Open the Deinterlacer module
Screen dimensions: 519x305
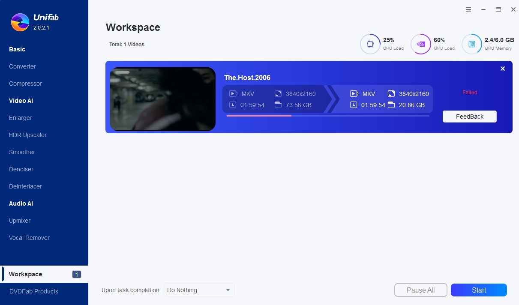point(25,186)
